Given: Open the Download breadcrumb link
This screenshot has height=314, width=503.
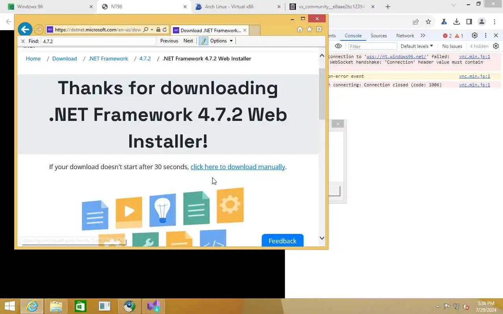Looking at the screenshot, I should (64, 58).
